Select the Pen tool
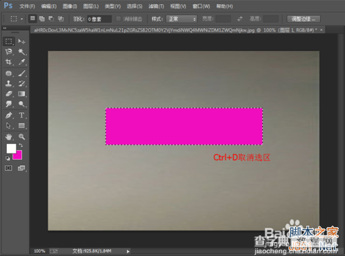 (x=9, y=115)
